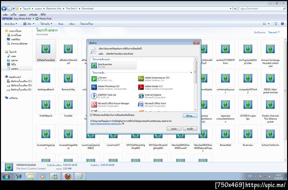Go back with Explorer's Back arrow
This screenshot has height=190, width=288.
point(4,9)
